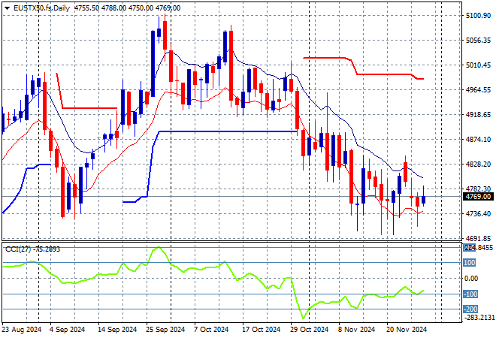Image resolution: width=496 pixels, height=338 pixels.
Task: Click the 5100.90 price scale label
Action: pyautogui.click(x=478, y=16)
